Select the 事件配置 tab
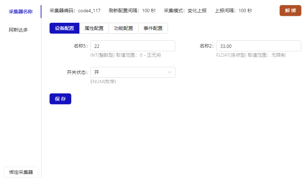Screen dimensions: 302x181 (x=153, y=28)
